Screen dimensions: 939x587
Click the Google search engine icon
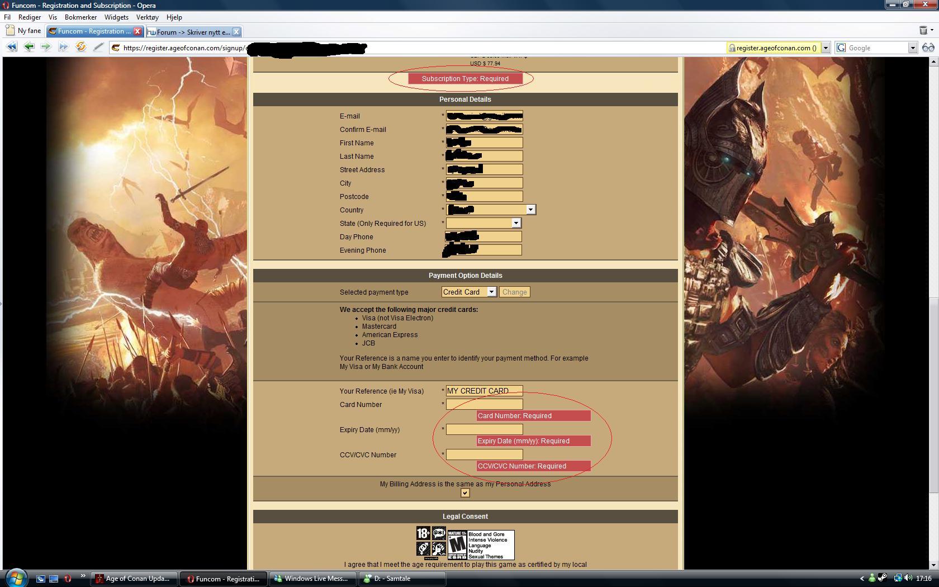[x=841, y=48]
